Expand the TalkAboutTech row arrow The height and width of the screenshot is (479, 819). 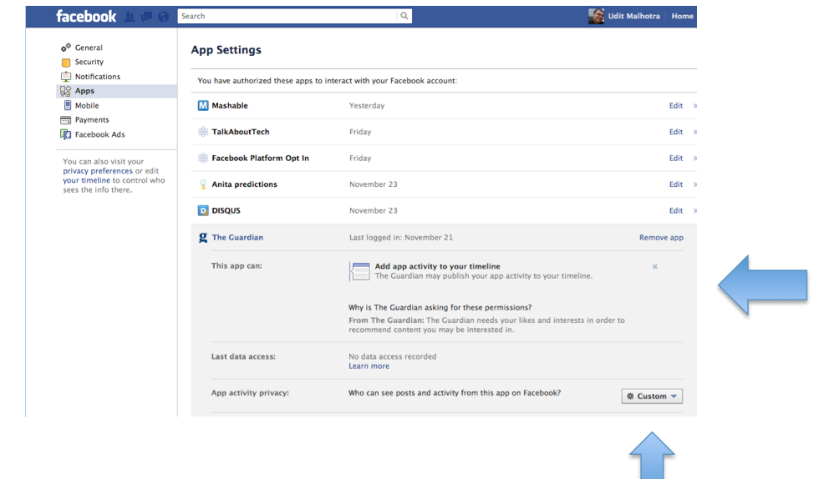[x=695, y=132]
